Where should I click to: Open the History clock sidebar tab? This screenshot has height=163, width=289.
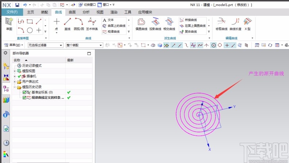[6, 143]
